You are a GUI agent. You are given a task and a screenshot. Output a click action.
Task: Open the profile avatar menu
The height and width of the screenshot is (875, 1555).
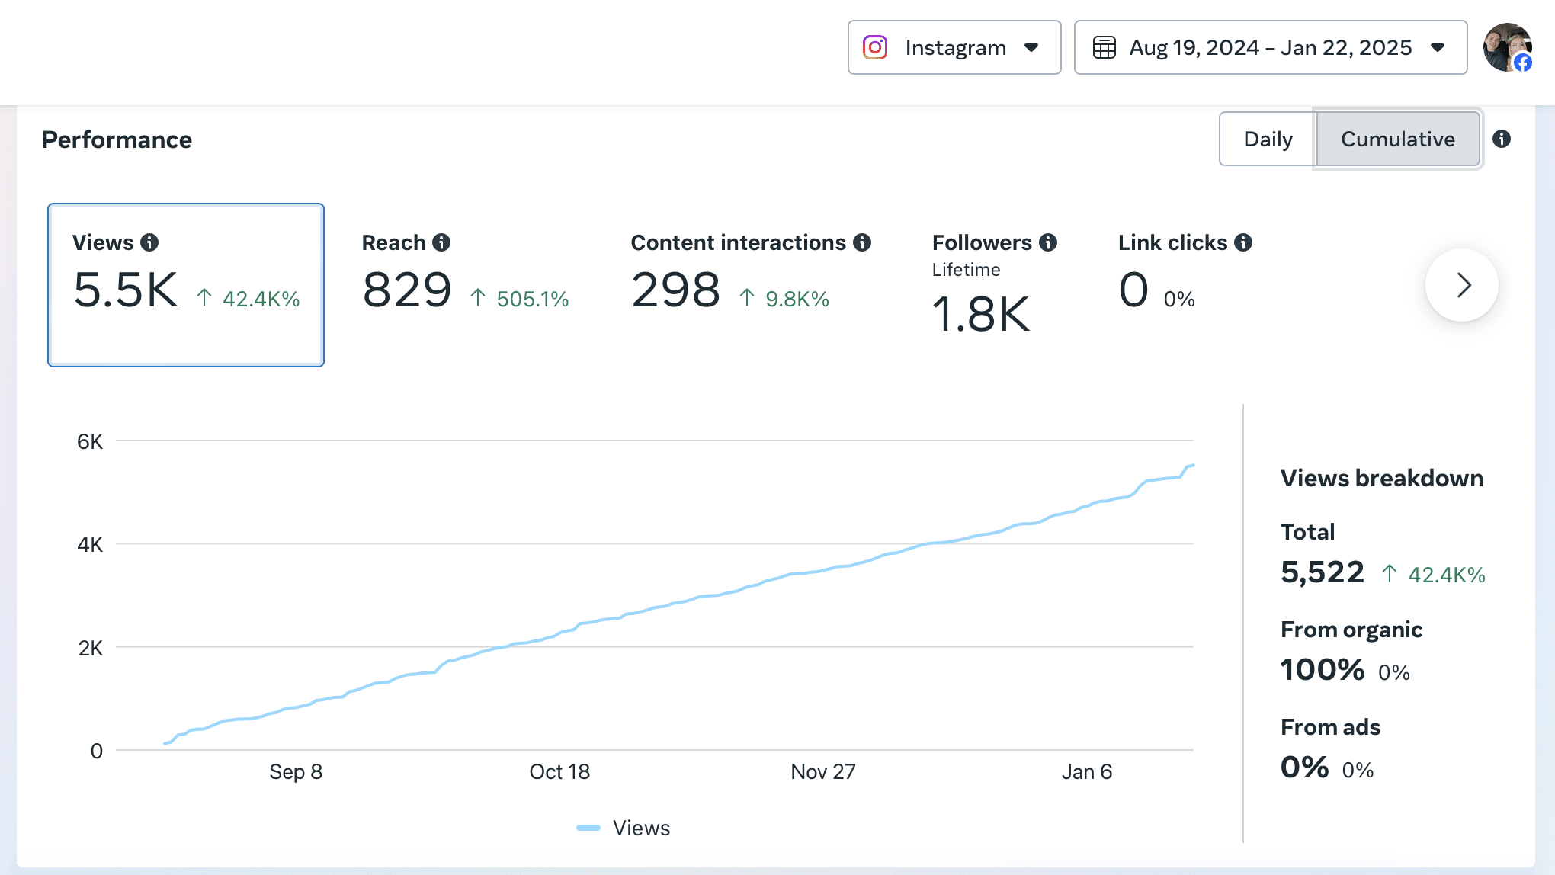(1508, 47)
